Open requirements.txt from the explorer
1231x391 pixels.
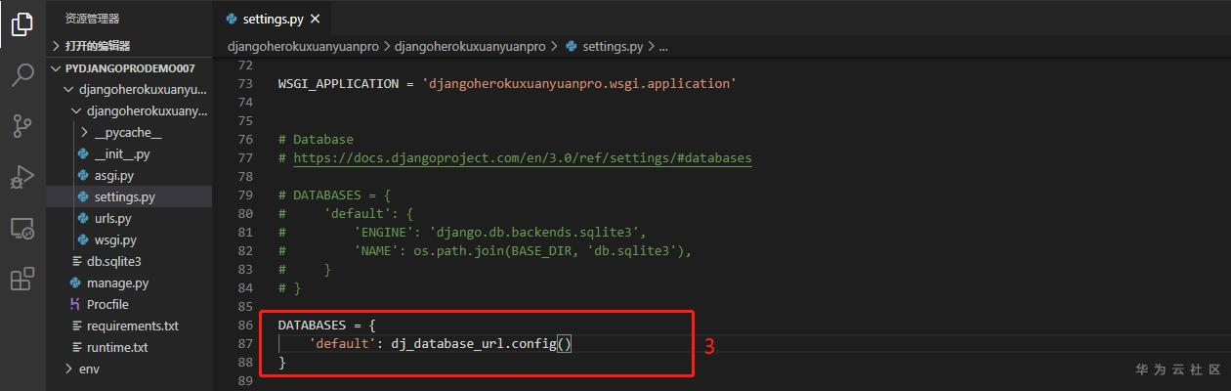point(132,326)
